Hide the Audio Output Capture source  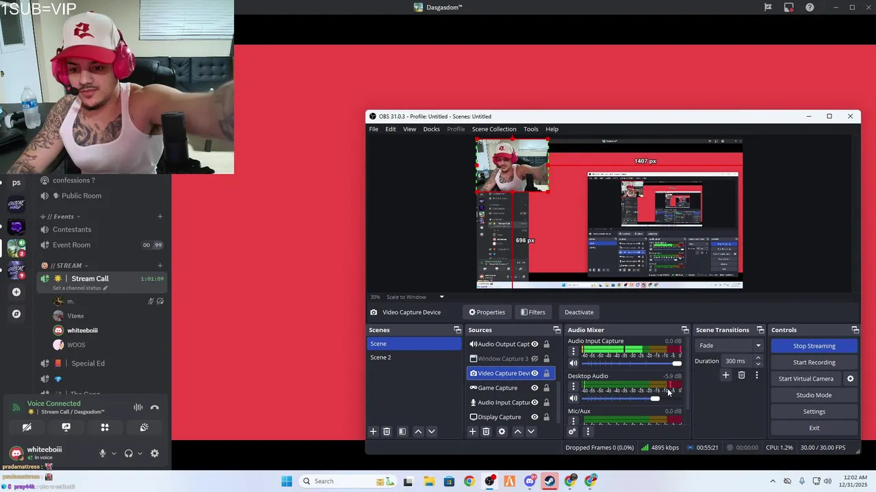tap(534, 344)
